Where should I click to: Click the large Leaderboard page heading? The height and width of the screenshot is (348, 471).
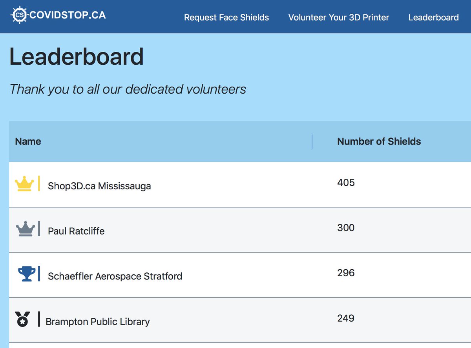(x=77, y=56)
